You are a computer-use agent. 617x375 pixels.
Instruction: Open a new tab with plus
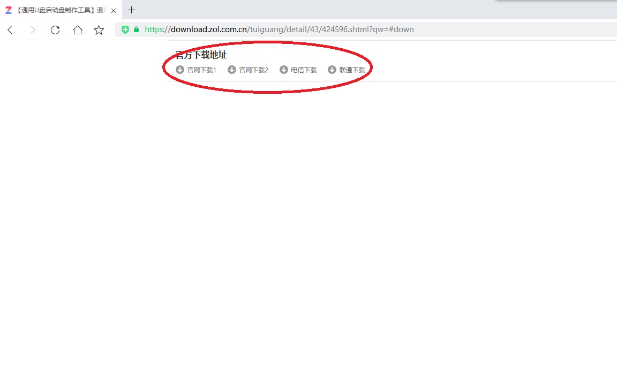pos(131,10)
